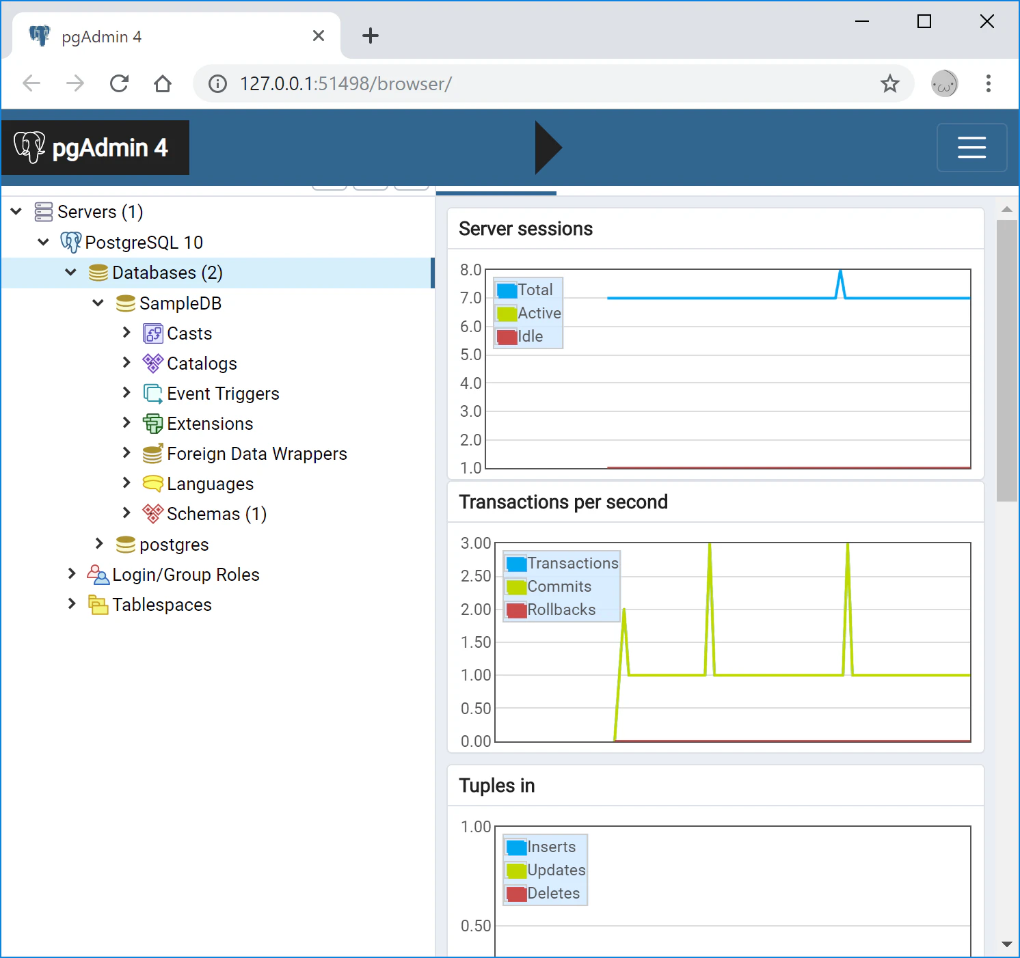Focus the address bar showing 127.0.0.1:51498/browser/

pyautogui.click(x=554, y=84)
